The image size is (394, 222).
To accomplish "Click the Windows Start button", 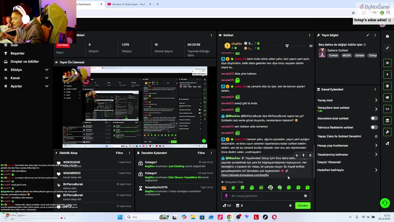I will pyautogui.click(x=120, y=217).
